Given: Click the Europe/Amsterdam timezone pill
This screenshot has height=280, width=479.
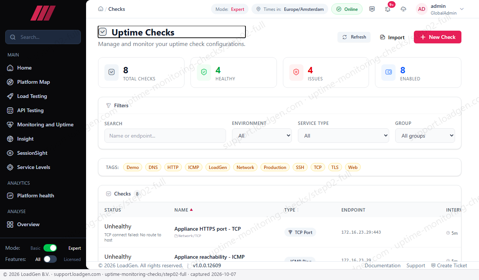Looking at the screenshot, I should coord(290,9).
